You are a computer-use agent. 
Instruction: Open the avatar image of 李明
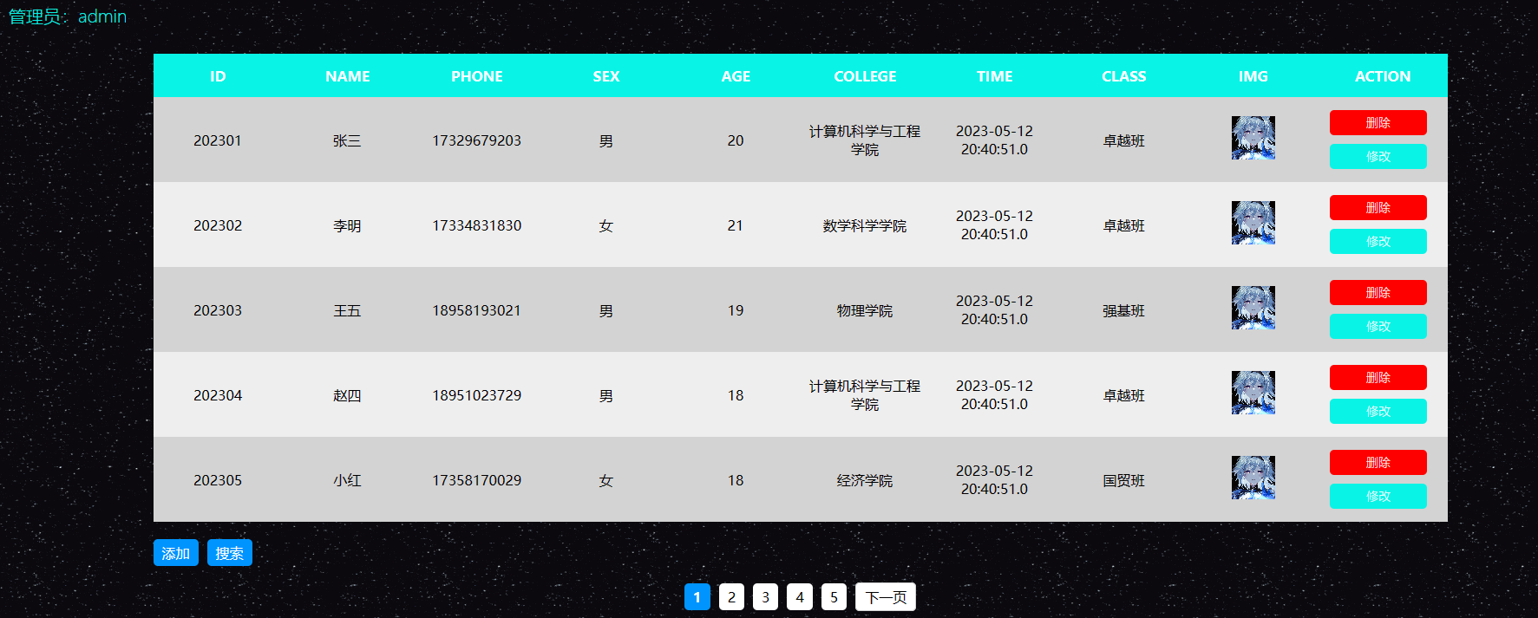click(1253, 223)
